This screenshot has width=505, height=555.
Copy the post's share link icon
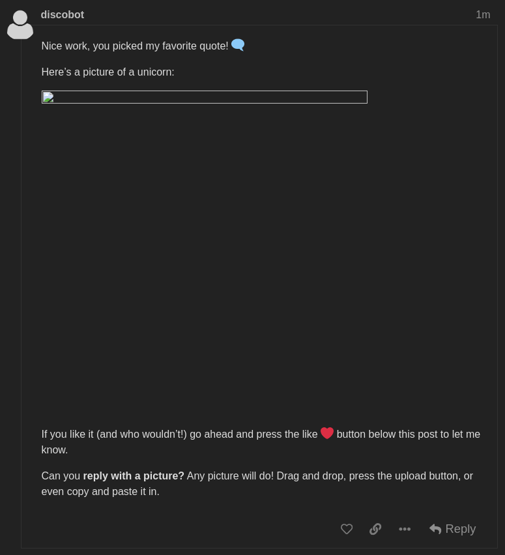coord(375,529)
